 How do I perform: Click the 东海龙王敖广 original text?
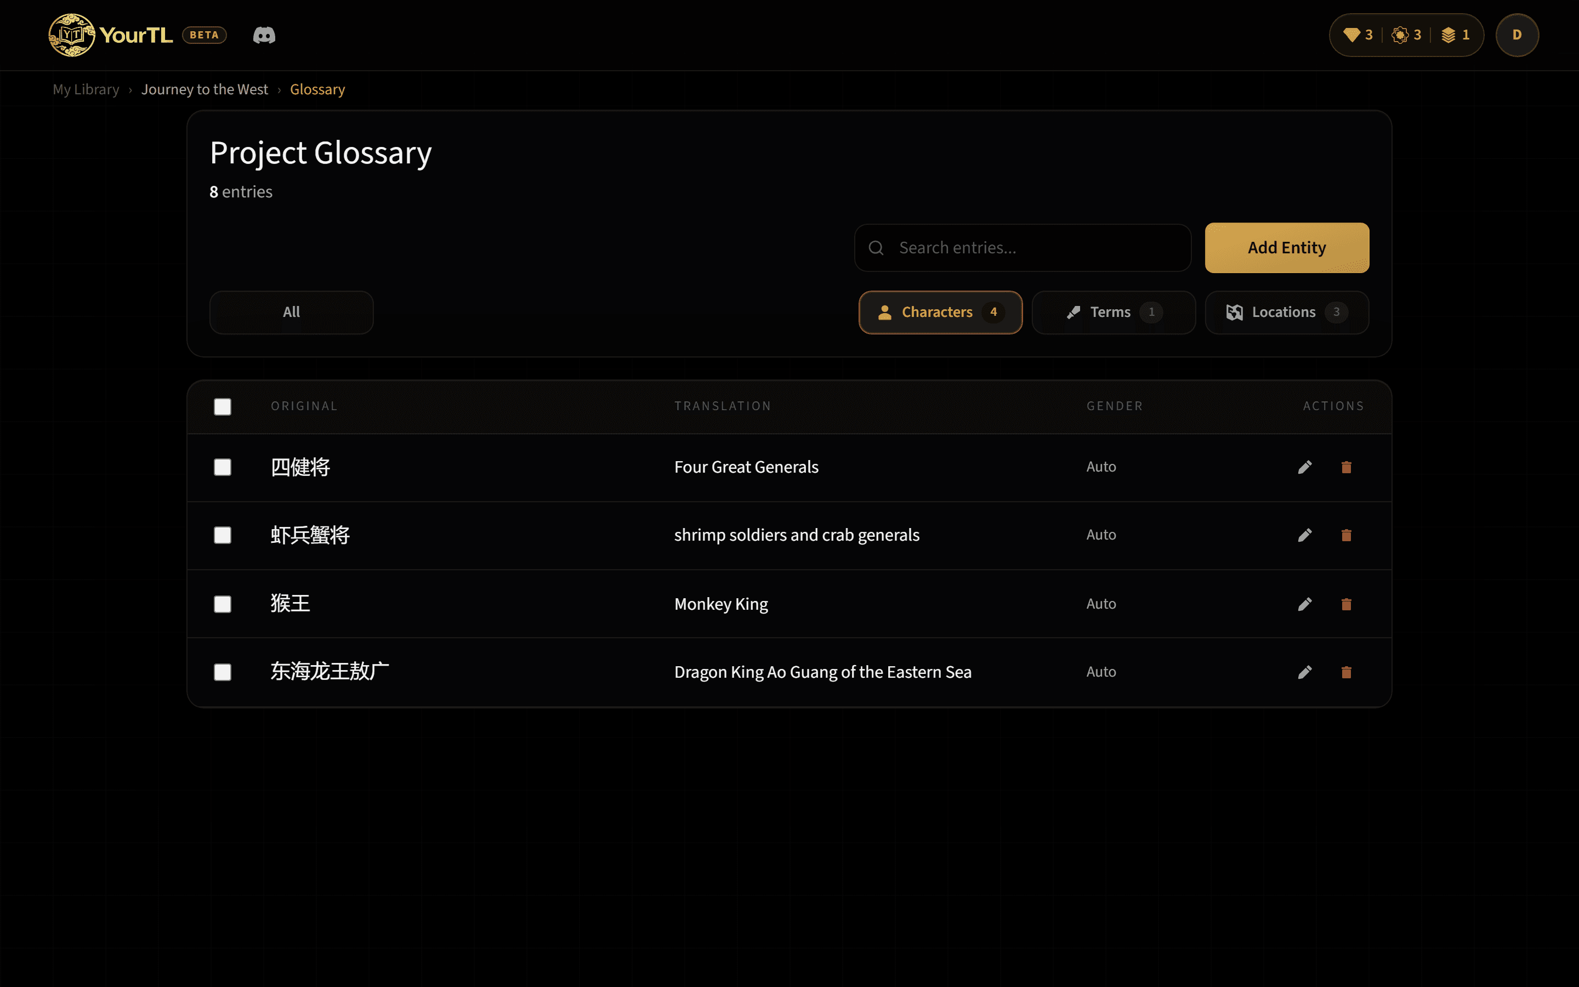(330, 672)
